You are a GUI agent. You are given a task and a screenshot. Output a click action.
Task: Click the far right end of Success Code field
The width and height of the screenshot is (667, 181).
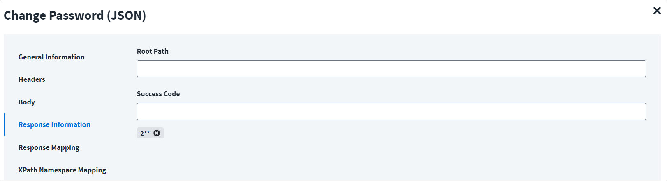pyautogui.click(x=639, y=111)
